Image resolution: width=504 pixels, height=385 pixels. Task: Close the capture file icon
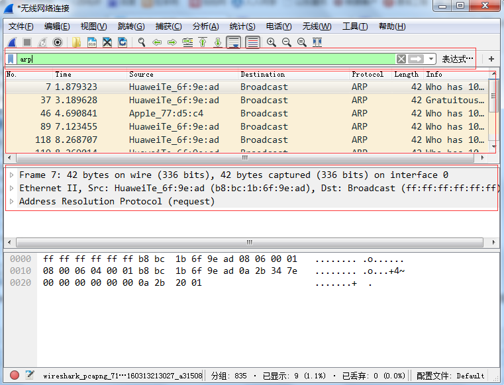pos(107,42)
